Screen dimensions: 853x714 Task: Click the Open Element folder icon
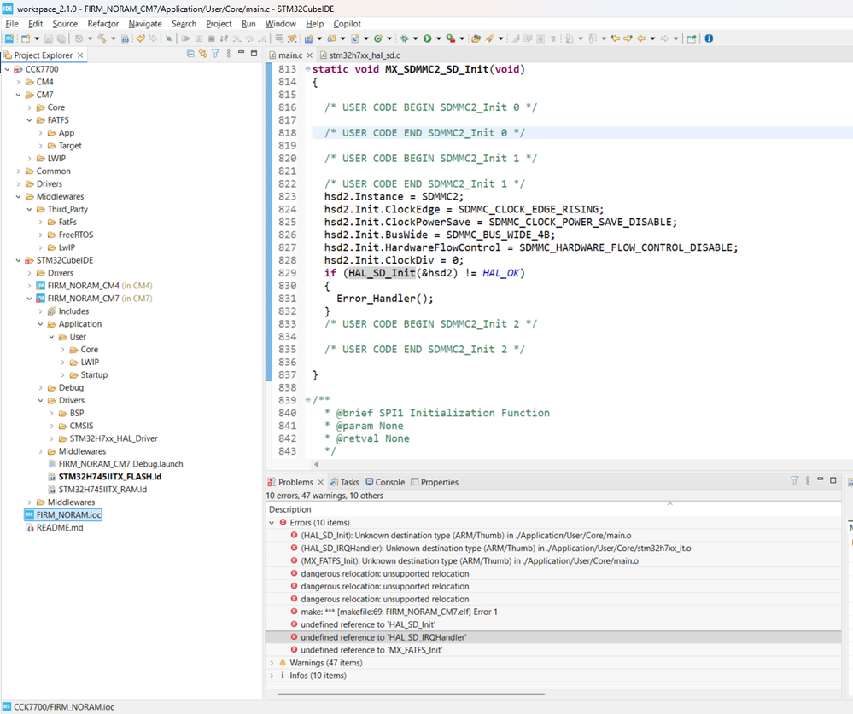pos(476,38)
